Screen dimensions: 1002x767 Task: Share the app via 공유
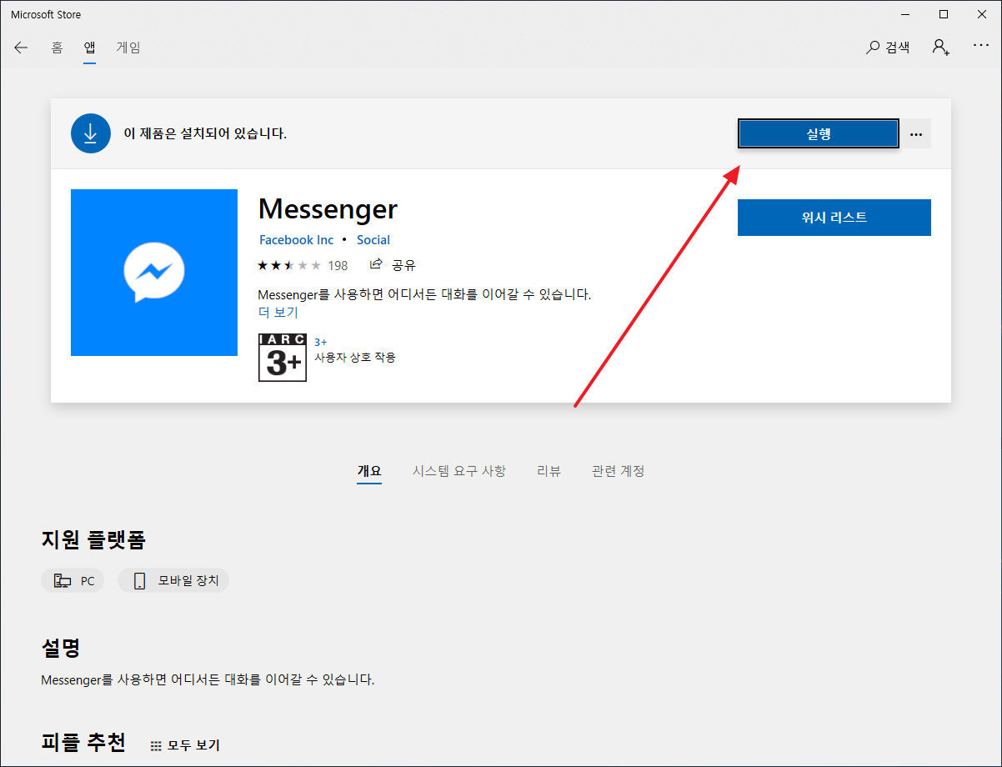393,265
